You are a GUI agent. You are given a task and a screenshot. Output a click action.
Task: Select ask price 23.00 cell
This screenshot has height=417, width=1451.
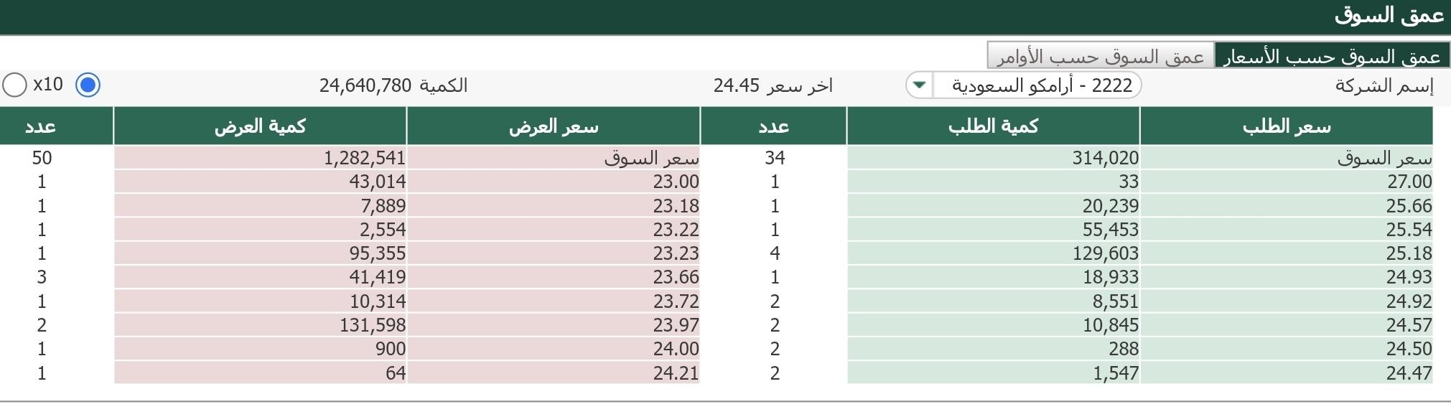click(554, 182)
